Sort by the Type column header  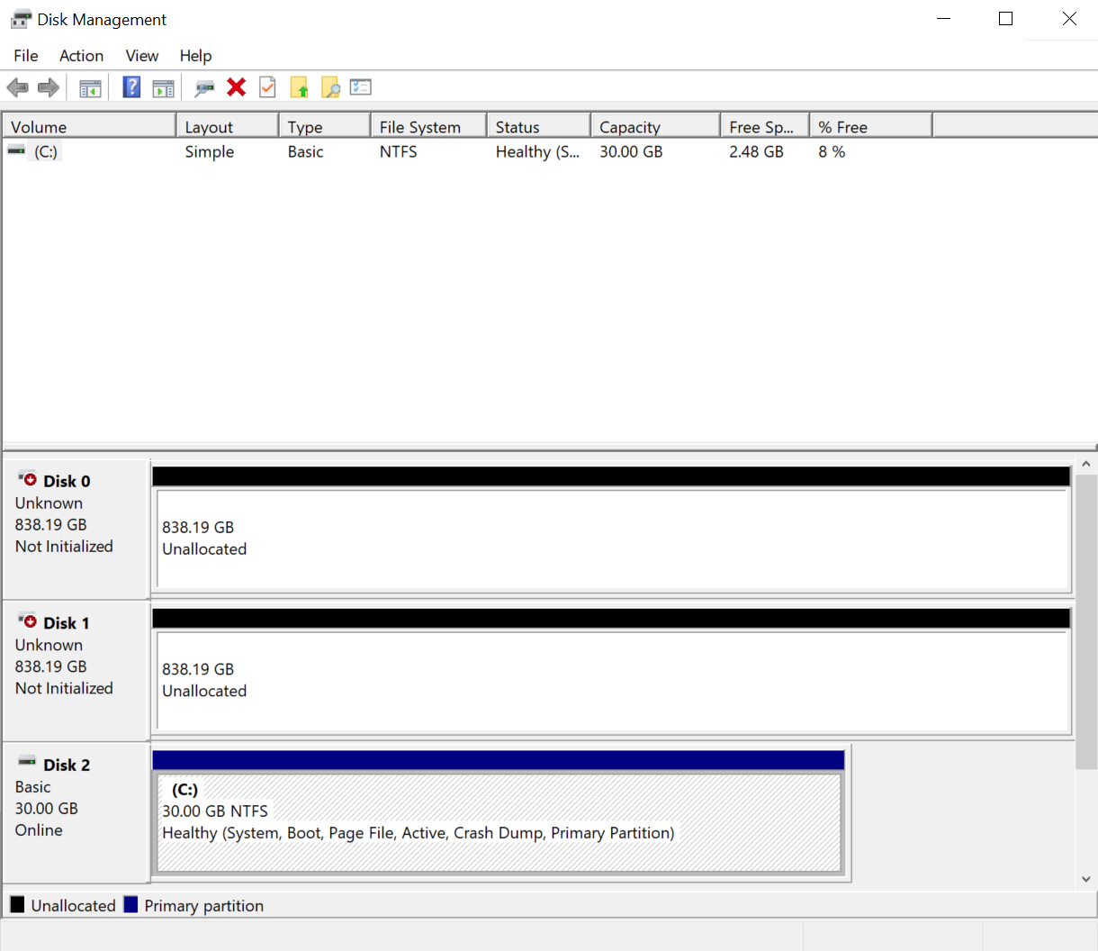click(x=325, y=127)
